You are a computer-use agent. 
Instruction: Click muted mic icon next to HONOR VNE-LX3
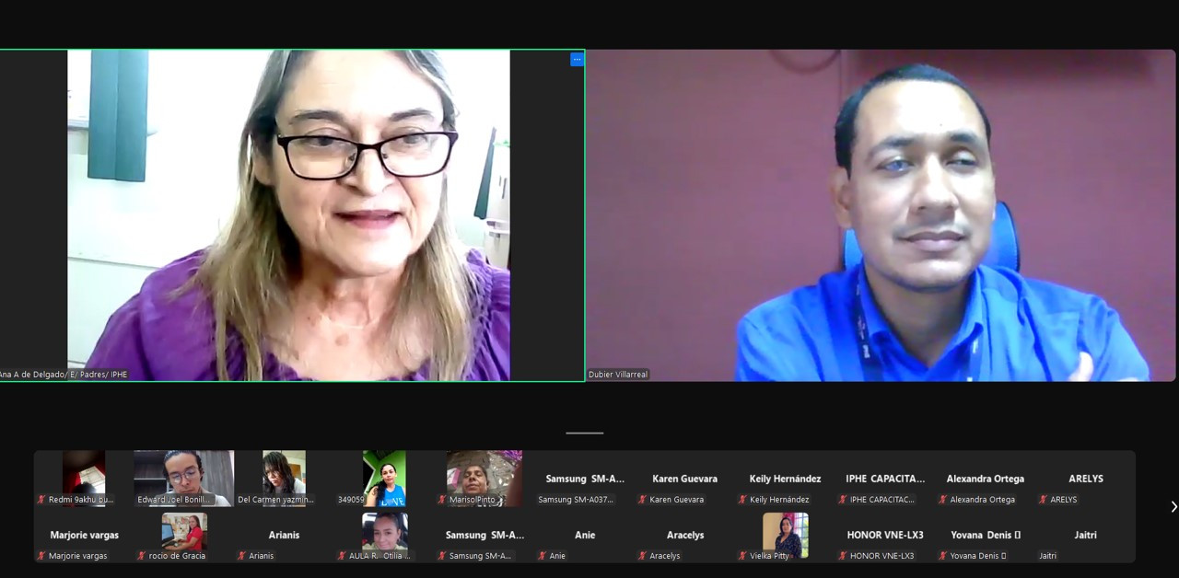point(843,556)
